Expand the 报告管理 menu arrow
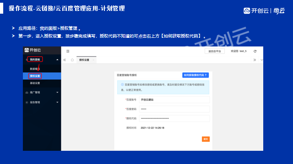The image size is (293, 164). (57, 102)
